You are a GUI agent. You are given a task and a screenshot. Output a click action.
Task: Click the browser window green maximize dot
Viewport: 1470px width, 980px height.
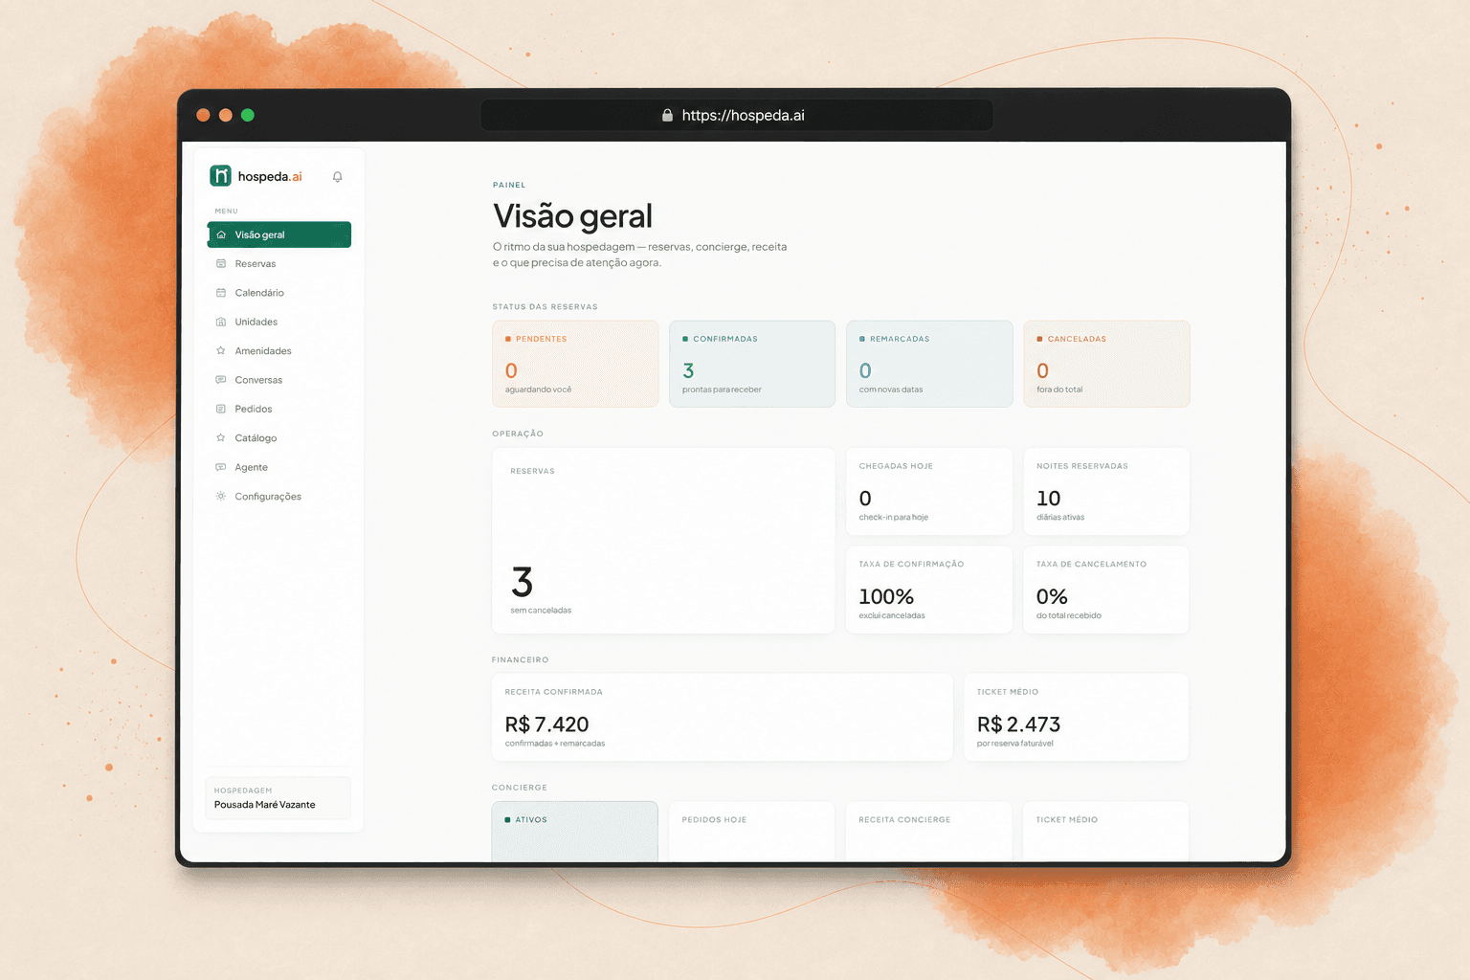248,115
